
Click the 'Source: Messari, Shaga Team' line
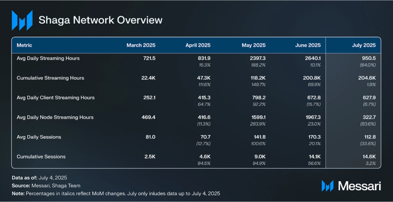[46, 186]
